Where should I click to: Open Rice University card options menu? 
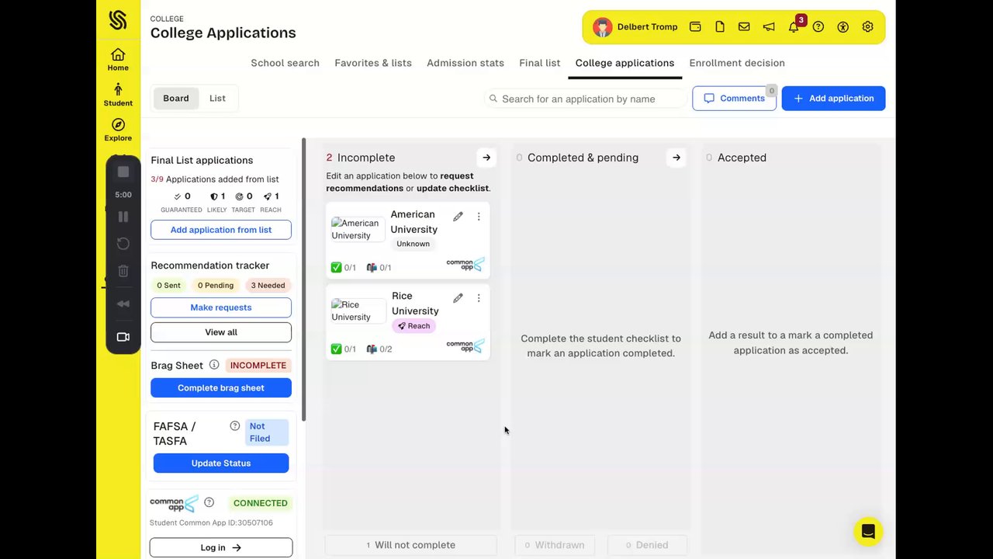click(x=479, y=298)
